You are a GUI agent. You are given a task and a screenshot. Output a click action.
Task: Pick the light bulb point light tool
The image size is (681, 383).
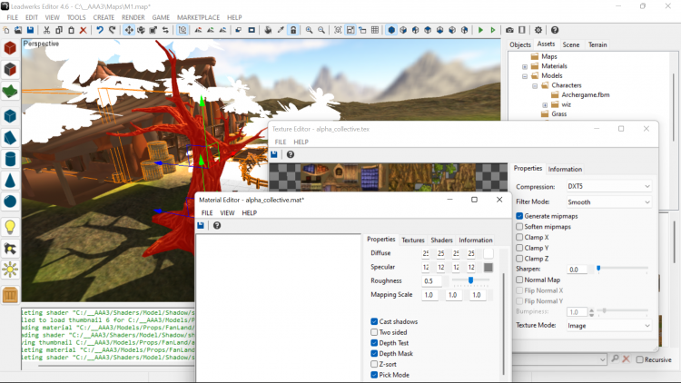pos(10,226)
